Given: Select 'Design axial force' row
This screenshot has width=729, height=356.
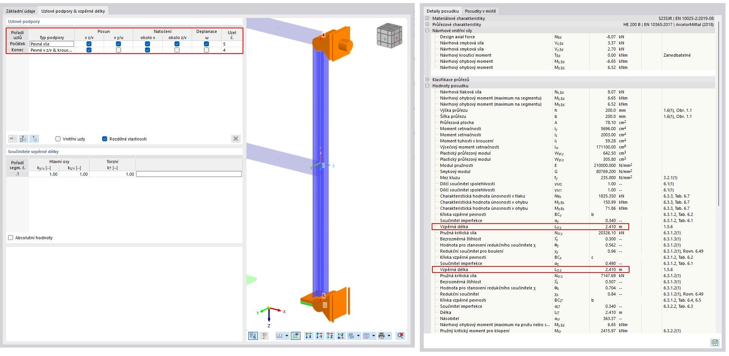Looking at the screenshot, I should [x=573, y=37].
